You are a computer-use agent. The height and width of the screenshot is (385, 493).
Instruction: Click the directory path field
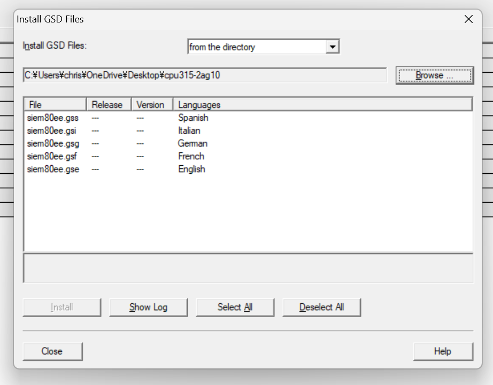[x=205, y=75]
